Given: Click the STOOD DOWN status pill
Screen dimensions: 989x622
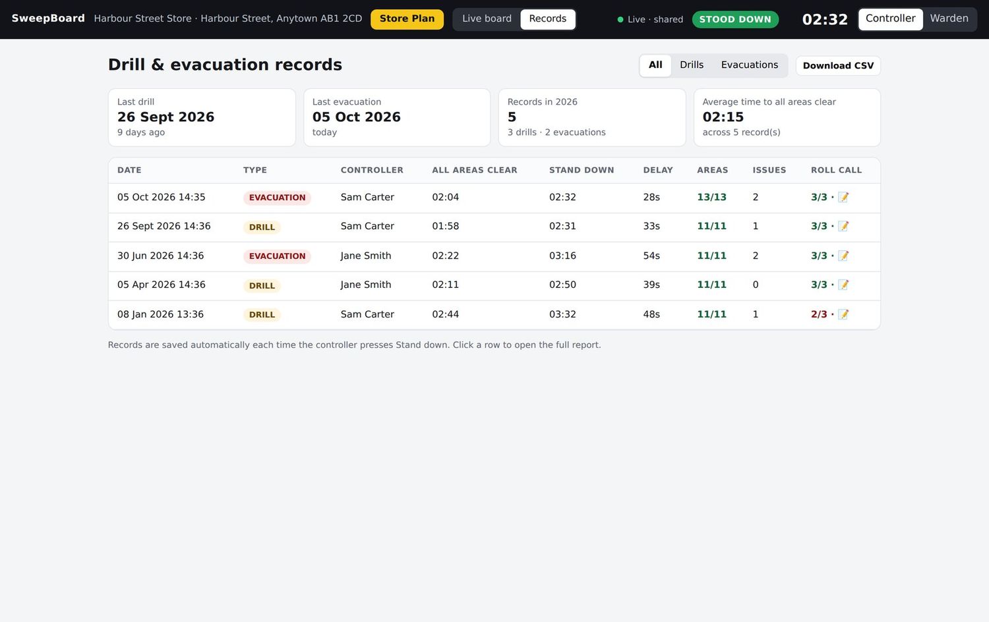Looking at the screenshot, I should point(735,19).
